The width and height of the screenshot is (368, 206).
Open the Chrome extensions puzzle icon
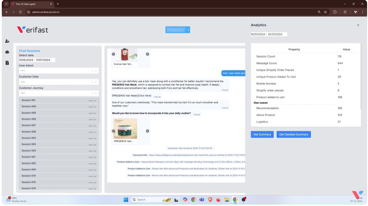tap(335, 12)
